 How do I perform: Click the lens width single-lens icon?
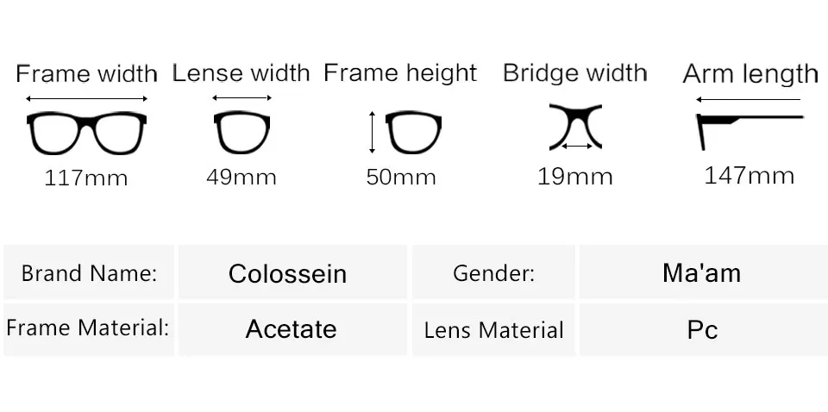pos(241,132)
